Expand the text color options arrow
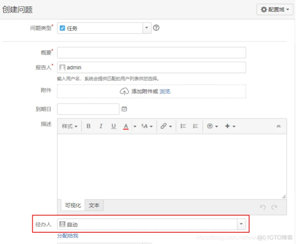 coord(135,126)
